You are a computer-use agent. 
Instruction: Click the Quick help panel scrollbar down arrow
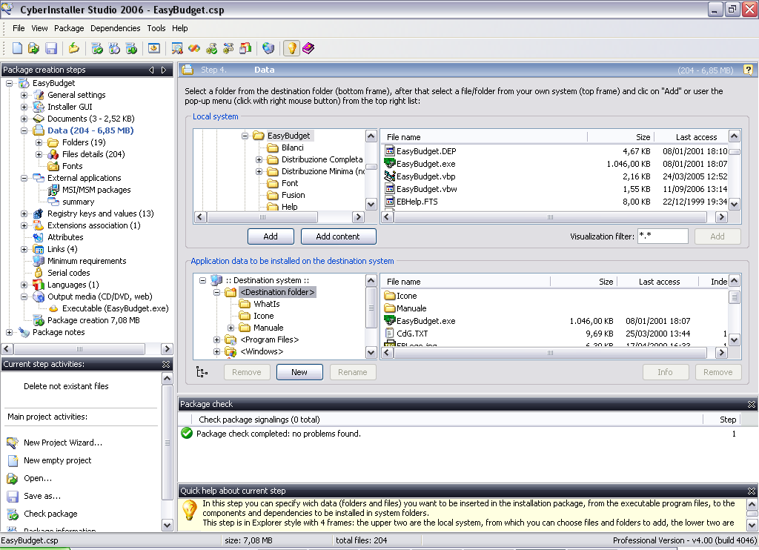pyautogui.click(x=752, y=524)
